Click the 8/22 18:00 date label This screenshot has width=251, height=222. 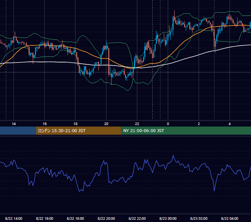point(75,218)
